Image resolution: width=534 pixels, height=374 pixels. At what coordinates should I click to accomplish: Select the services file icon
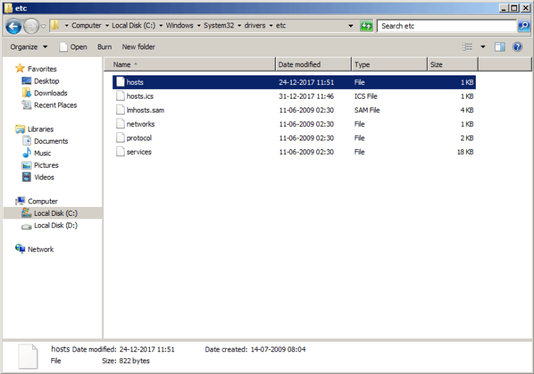[120, 152]
